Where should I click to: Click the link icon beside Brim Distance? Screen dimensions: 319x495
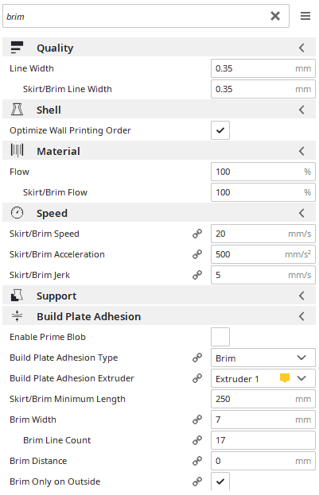197,461
